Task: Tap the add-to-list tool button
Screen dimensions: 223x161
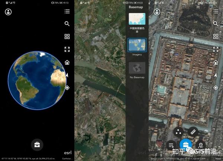Action: (x=171, y=145)
